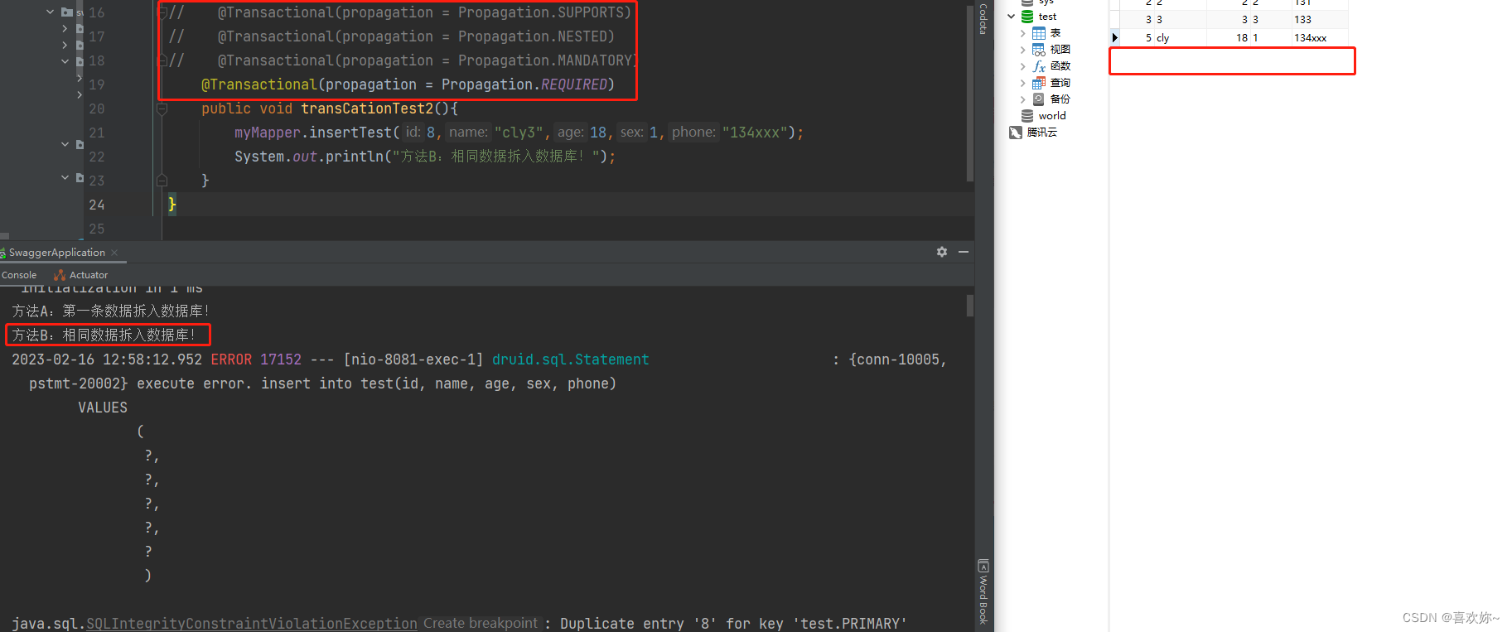Collapse project tree chevron beside line 23
The image size is (1512, 632).
click(65, 177)
